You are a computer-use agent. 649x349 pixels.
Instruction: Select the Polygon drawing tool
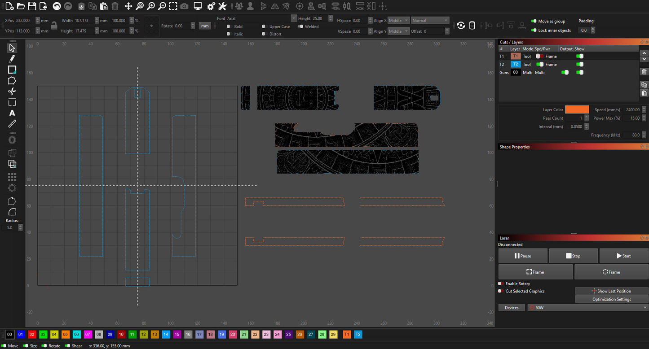12,81
